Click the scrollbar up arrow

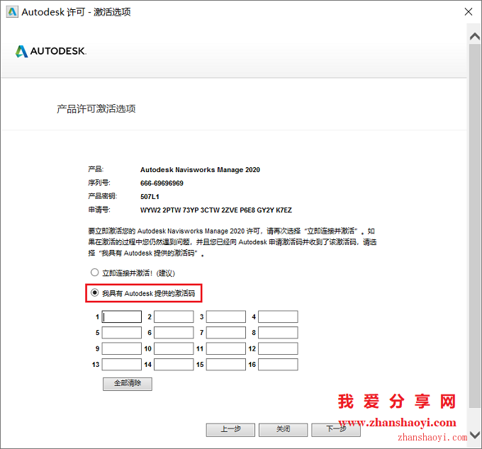pyautogui.click(x=475, y=37)
